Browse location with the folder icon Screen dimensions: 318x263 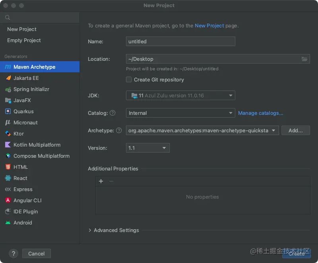[x=304, y=59]
